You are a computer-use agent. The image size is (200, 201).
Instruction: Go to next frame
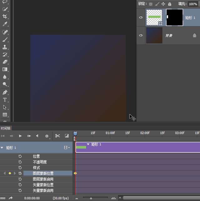(x=29, y=136)
